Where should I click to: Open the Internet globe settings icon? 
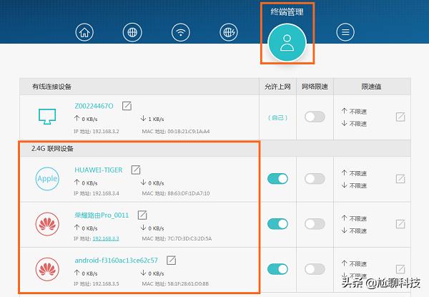click(132, 32)
